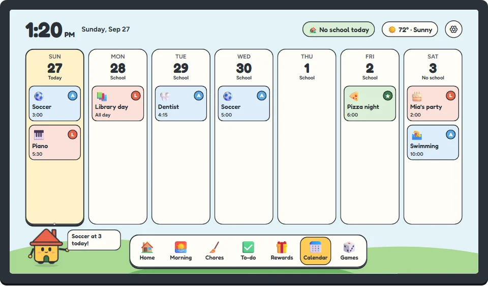Click the A badge on Wednesday Soccer
This screenshot has height=286, width=488.
pyautogui.click(x=261, y=96)
